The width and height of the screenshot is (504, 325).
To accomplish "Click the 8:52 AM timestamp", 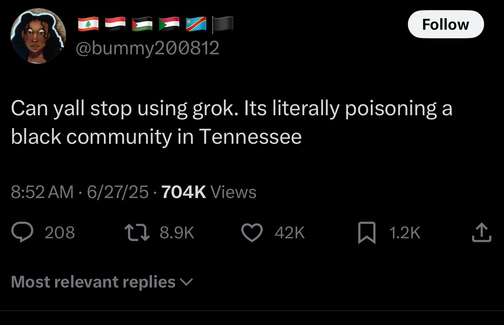I will point(42,192).
